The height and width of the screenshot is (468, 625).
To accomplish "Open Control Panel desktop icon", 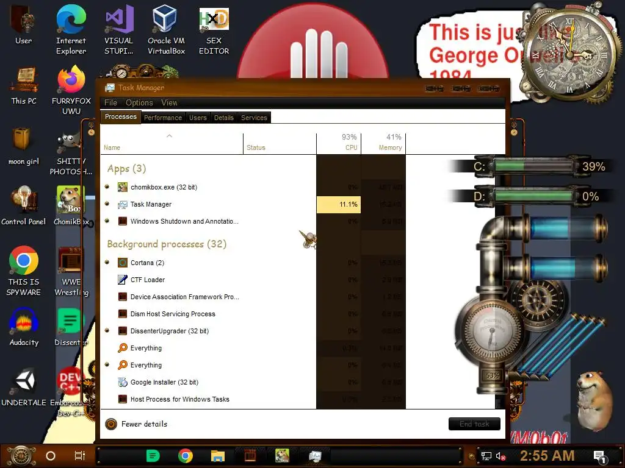I will point(24,206).
